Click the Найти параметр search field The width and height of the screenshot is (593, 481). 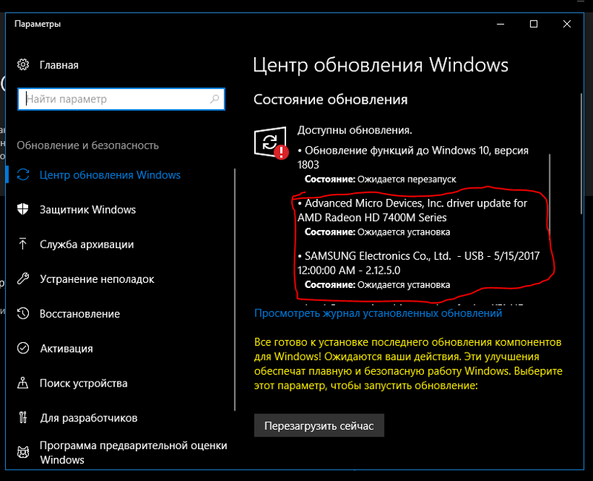[x=121, y=99]
